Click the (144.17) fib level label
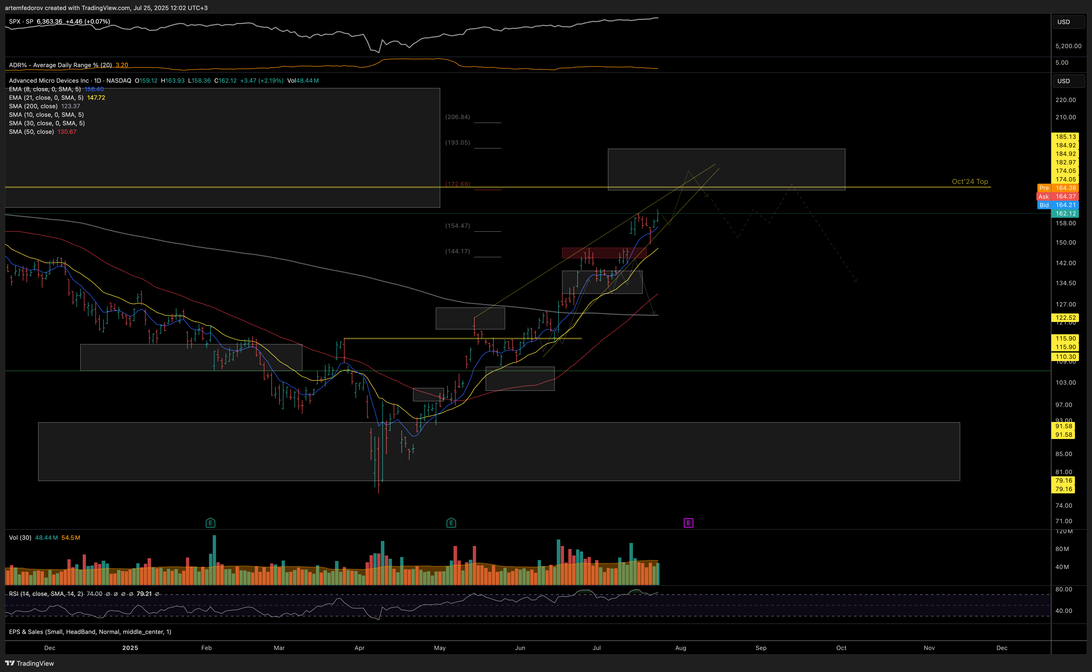 pyautogui.click(x=457, y=251)
